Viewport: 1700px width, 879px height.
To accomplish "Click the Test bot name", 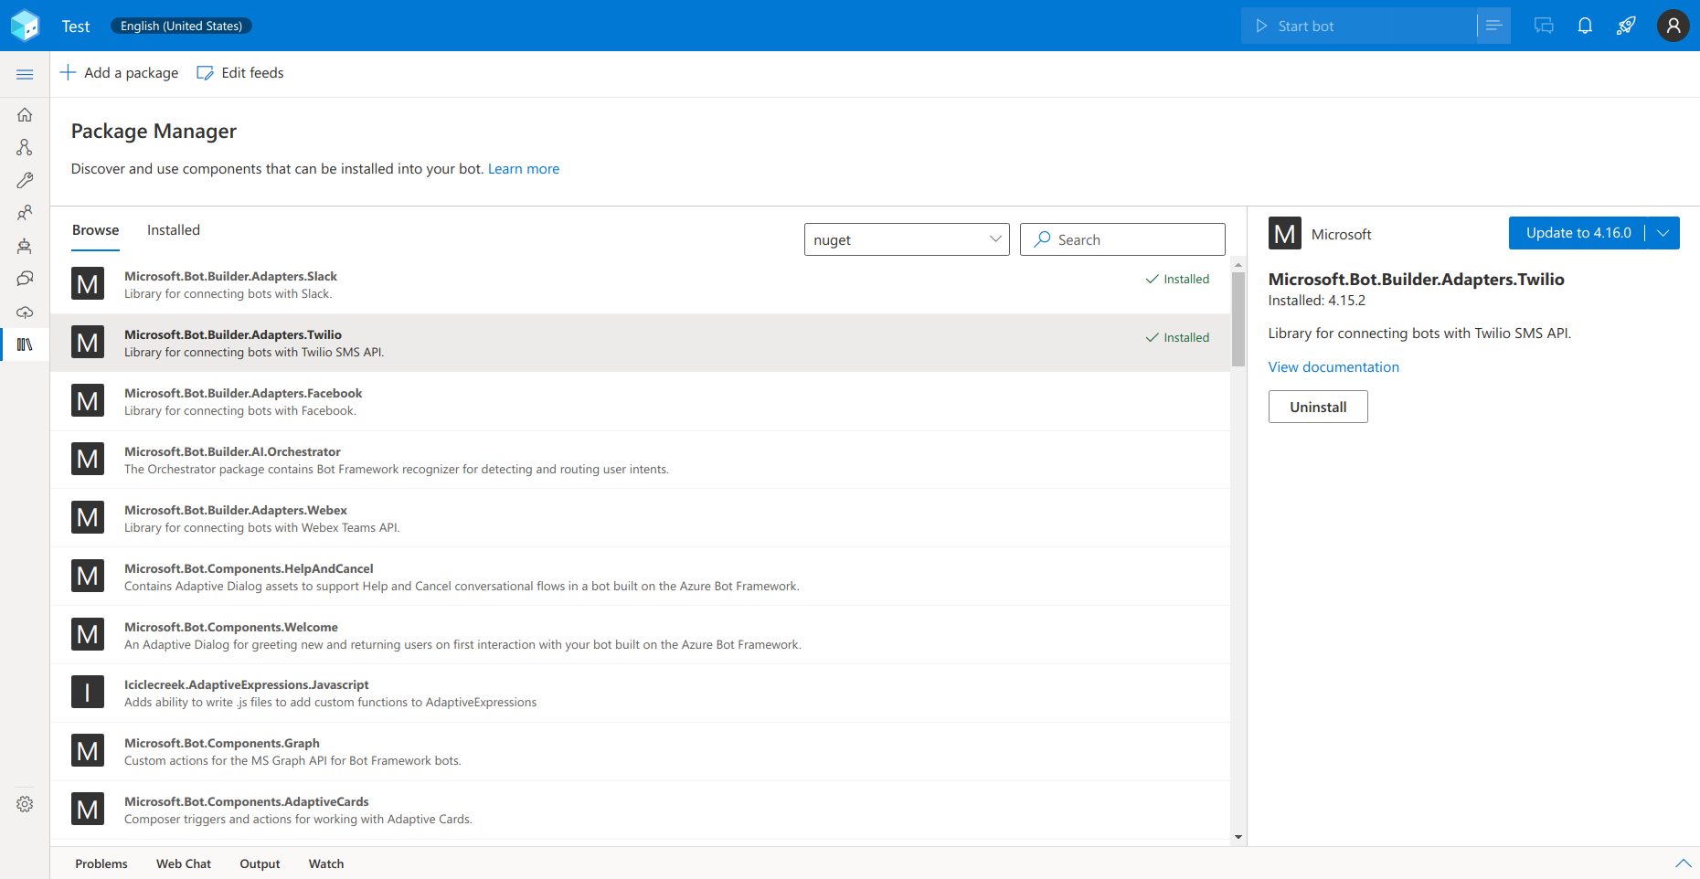I will pyautogui.click(x=76, y=26).
